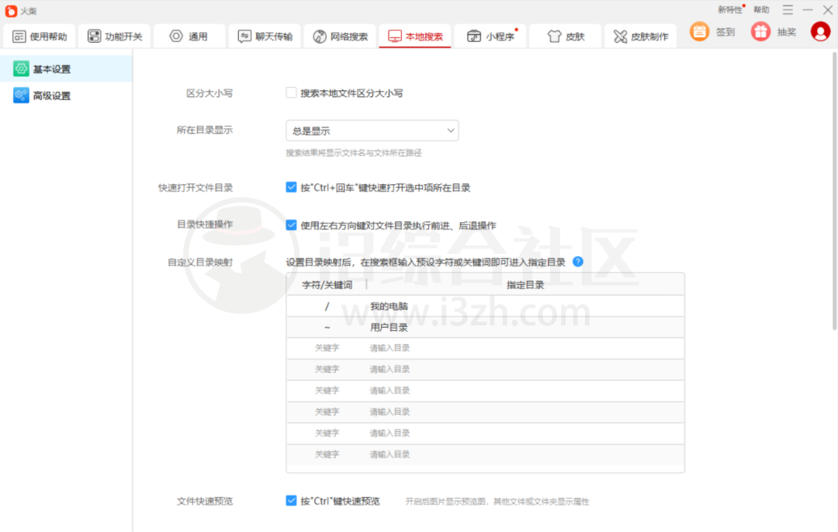Click the 功能开关 toggle icon
The image size is (838, 532).
point(94,36)
